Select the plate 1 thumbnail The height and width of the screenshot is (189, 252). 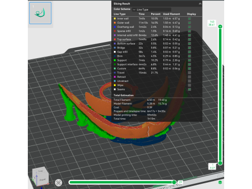tap(40, 13)
